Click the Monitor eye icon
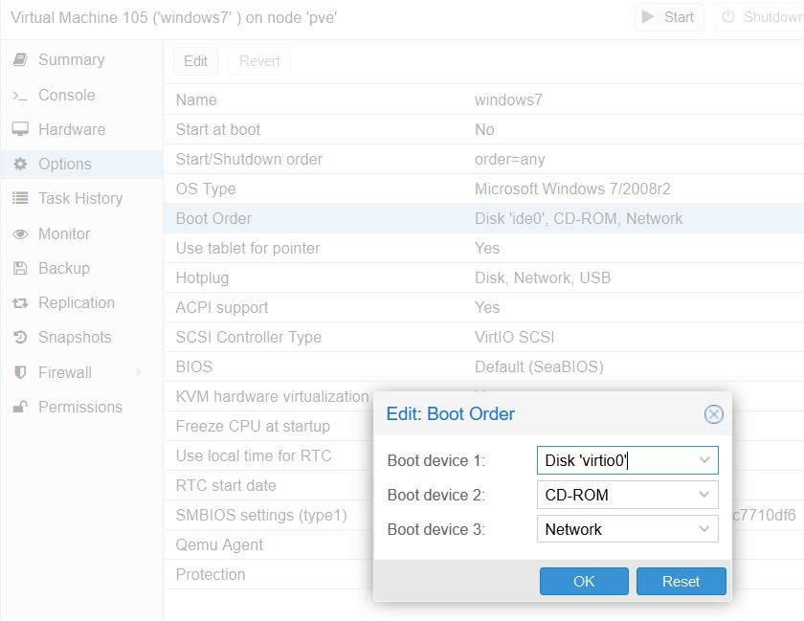 click(x=20, y=233)
